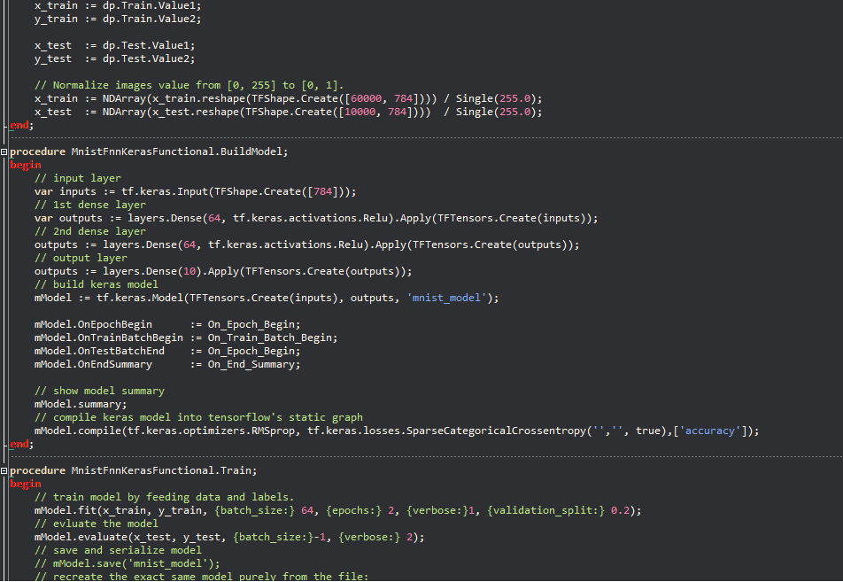Click the '// save and serialize model' comment
The image size is (843, 582).
[118, 550]
